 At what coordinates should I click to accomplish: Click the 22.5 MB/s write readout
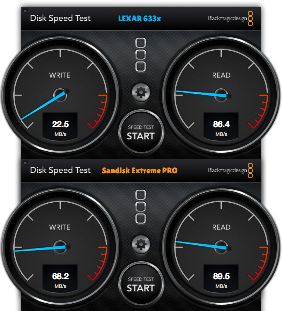(x=61, y=128)
